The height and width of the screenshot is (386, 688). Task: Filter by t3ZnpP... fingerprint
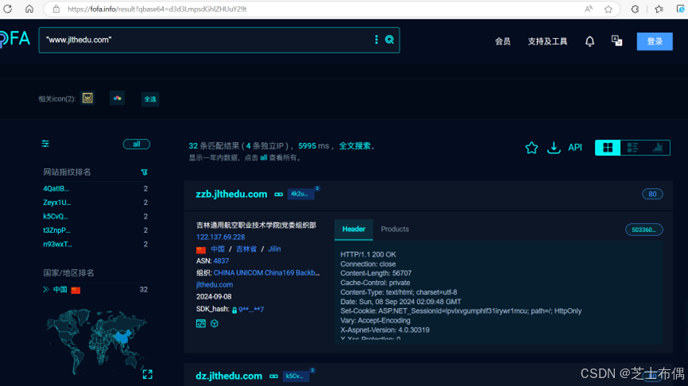coord(56,230)
